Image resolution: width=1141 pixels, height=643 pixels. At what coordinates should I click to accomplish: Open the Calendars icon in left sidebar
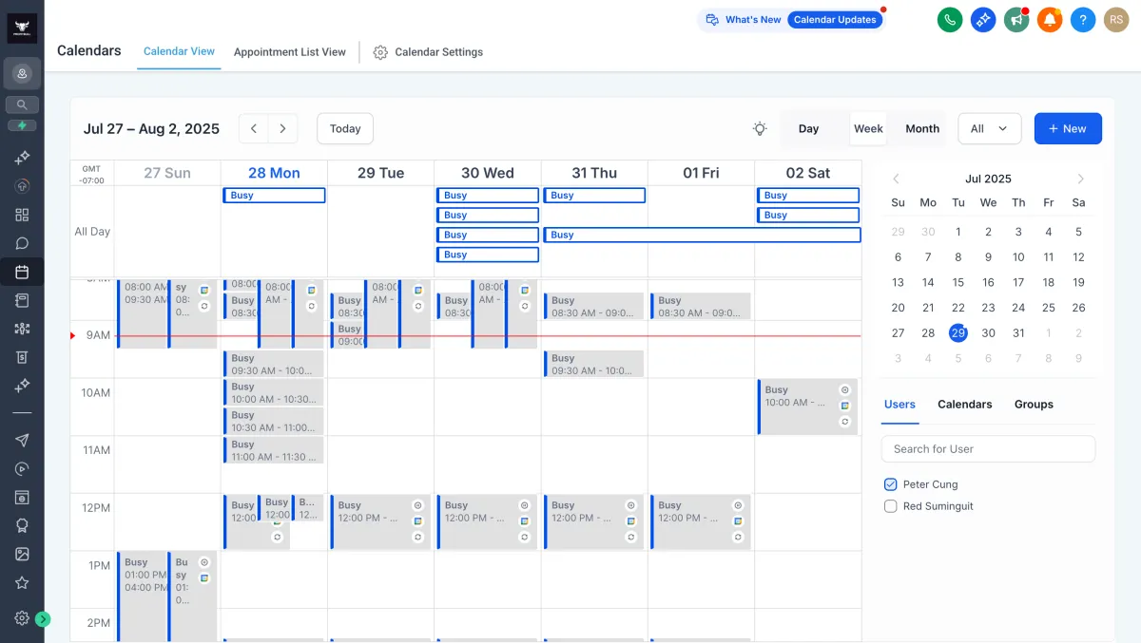pos(22,273)
